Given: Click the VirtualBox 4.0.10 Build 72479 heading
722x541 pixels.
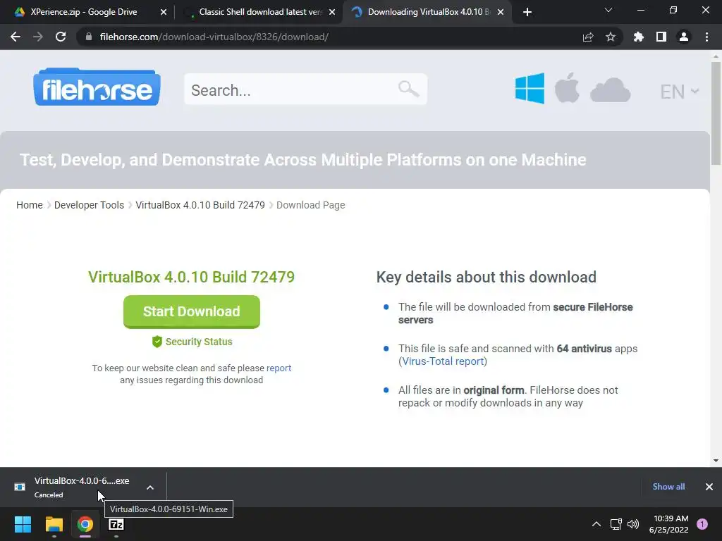Looking at the screenshot, I should (192, 277).
